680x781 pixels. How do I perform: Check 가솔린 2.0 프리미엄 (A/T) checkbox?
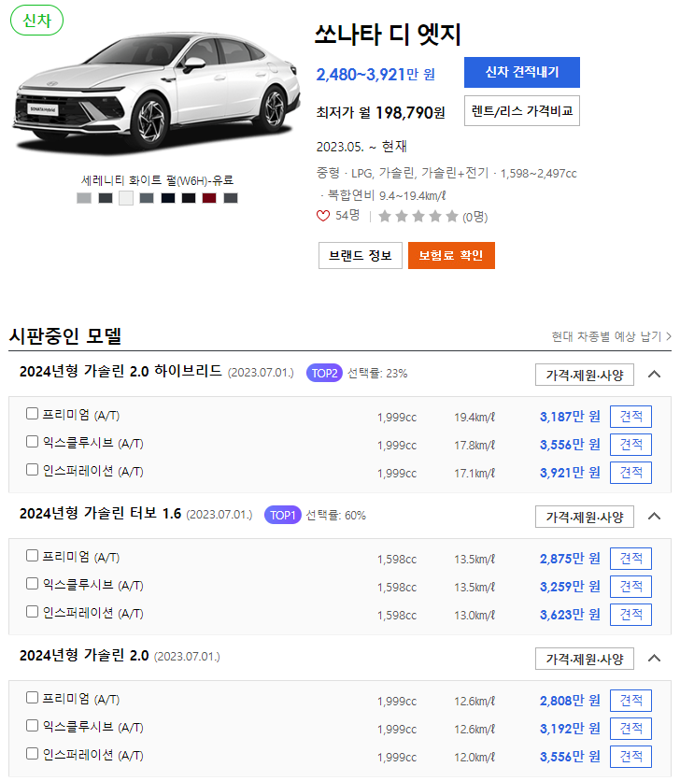32,698
